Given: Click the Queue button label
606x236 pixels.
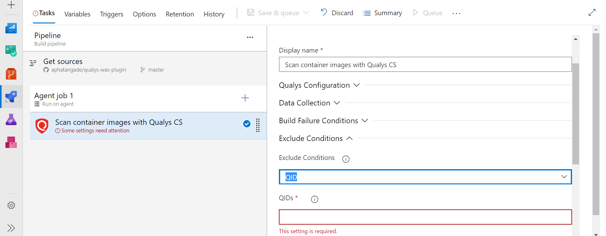Looking at the screenshot, I should pos(433,13).
